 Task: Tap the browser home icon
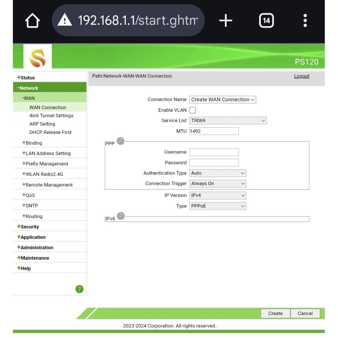32,21
